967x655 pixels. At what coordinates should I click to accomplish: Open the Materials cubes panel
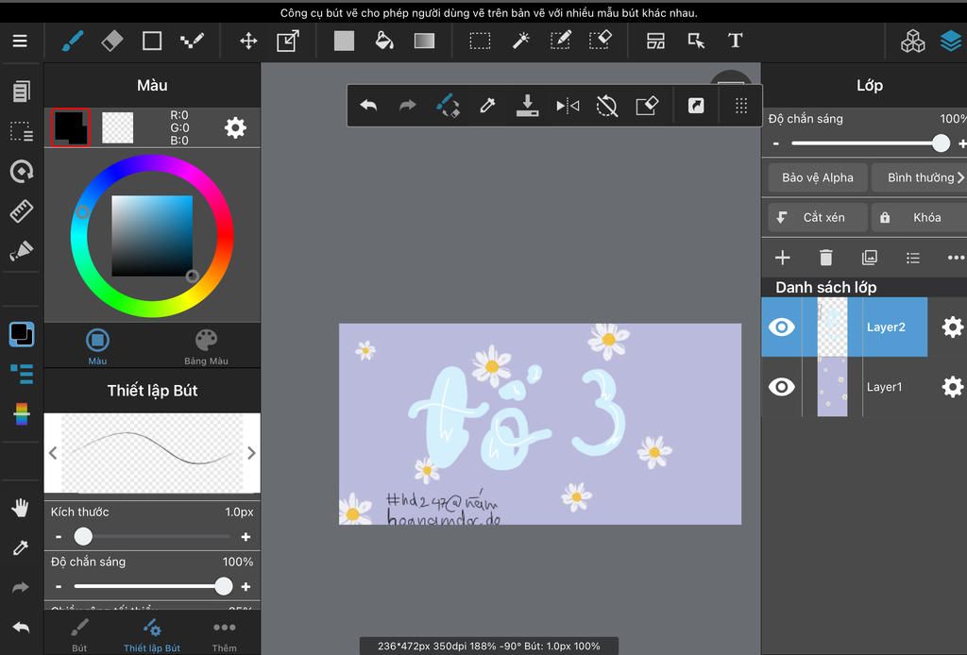913,41
